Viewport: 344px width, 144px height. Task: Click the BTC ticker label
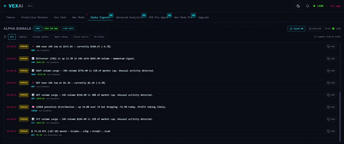33,135
